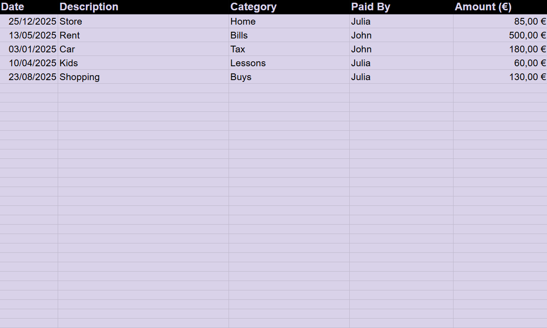Click the Amount (€) header
Image resolution: width=547 pixels, height=328 pixels.
click(483, 7)
